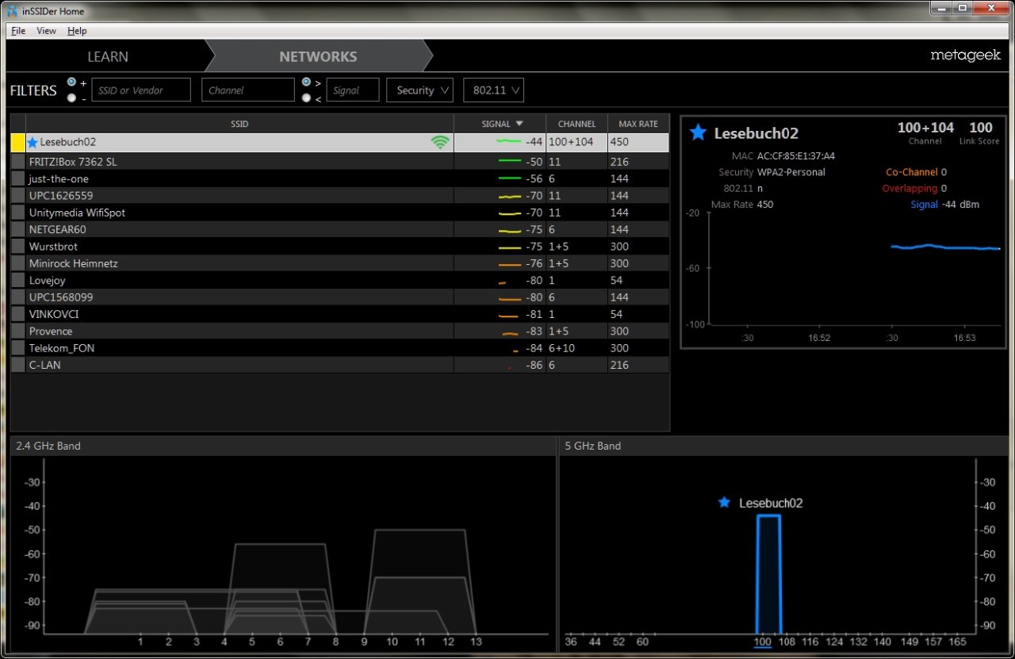Screen dimensions: 1015x659
Task: Select the Lesebuch02 network row
Action: click(339, 143)
